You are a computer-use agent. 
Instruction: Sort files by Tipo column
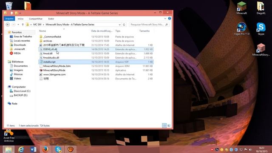(118, 31)
